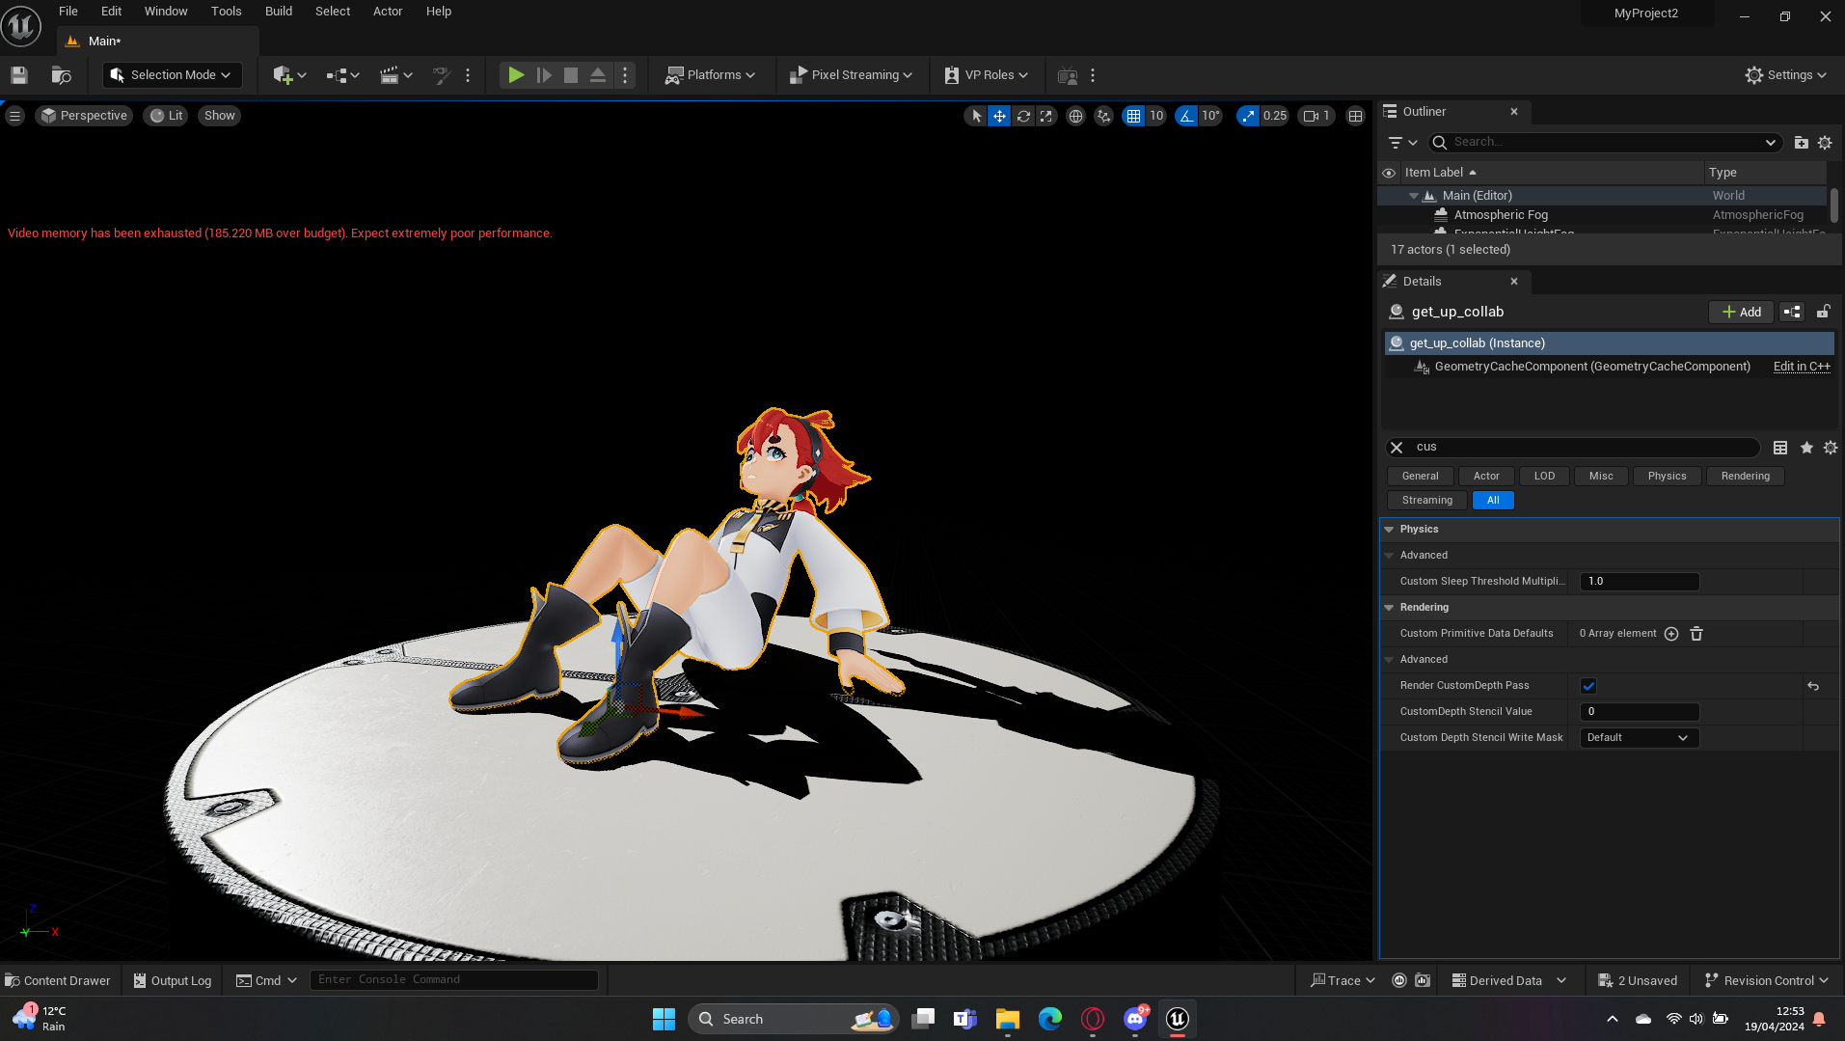Switch the viewport layout with grid icon

[x=1355, y=116]
